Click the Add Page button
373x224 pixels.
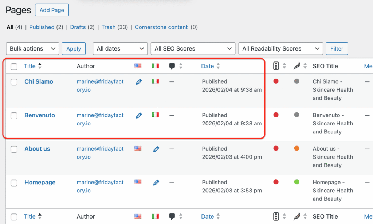click(x=52, y=10)
